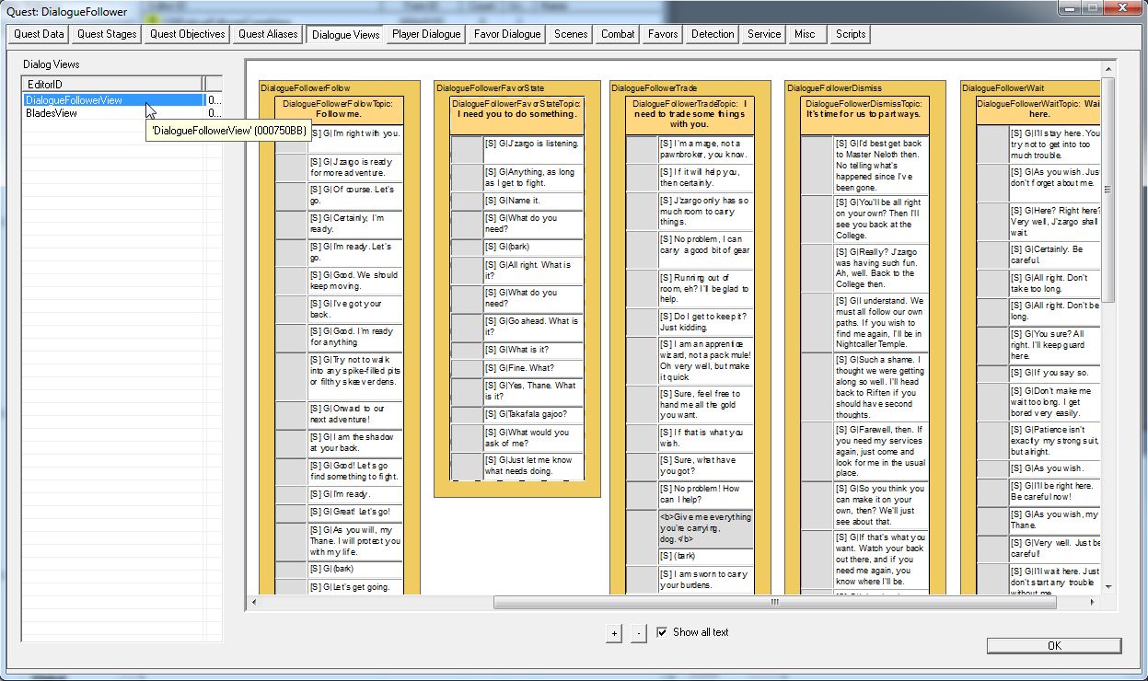Click the scroll right arrow in the horizontal scrollbar
The width and height of the screenshot is (1148, 681).
[x=1093, y=603]
